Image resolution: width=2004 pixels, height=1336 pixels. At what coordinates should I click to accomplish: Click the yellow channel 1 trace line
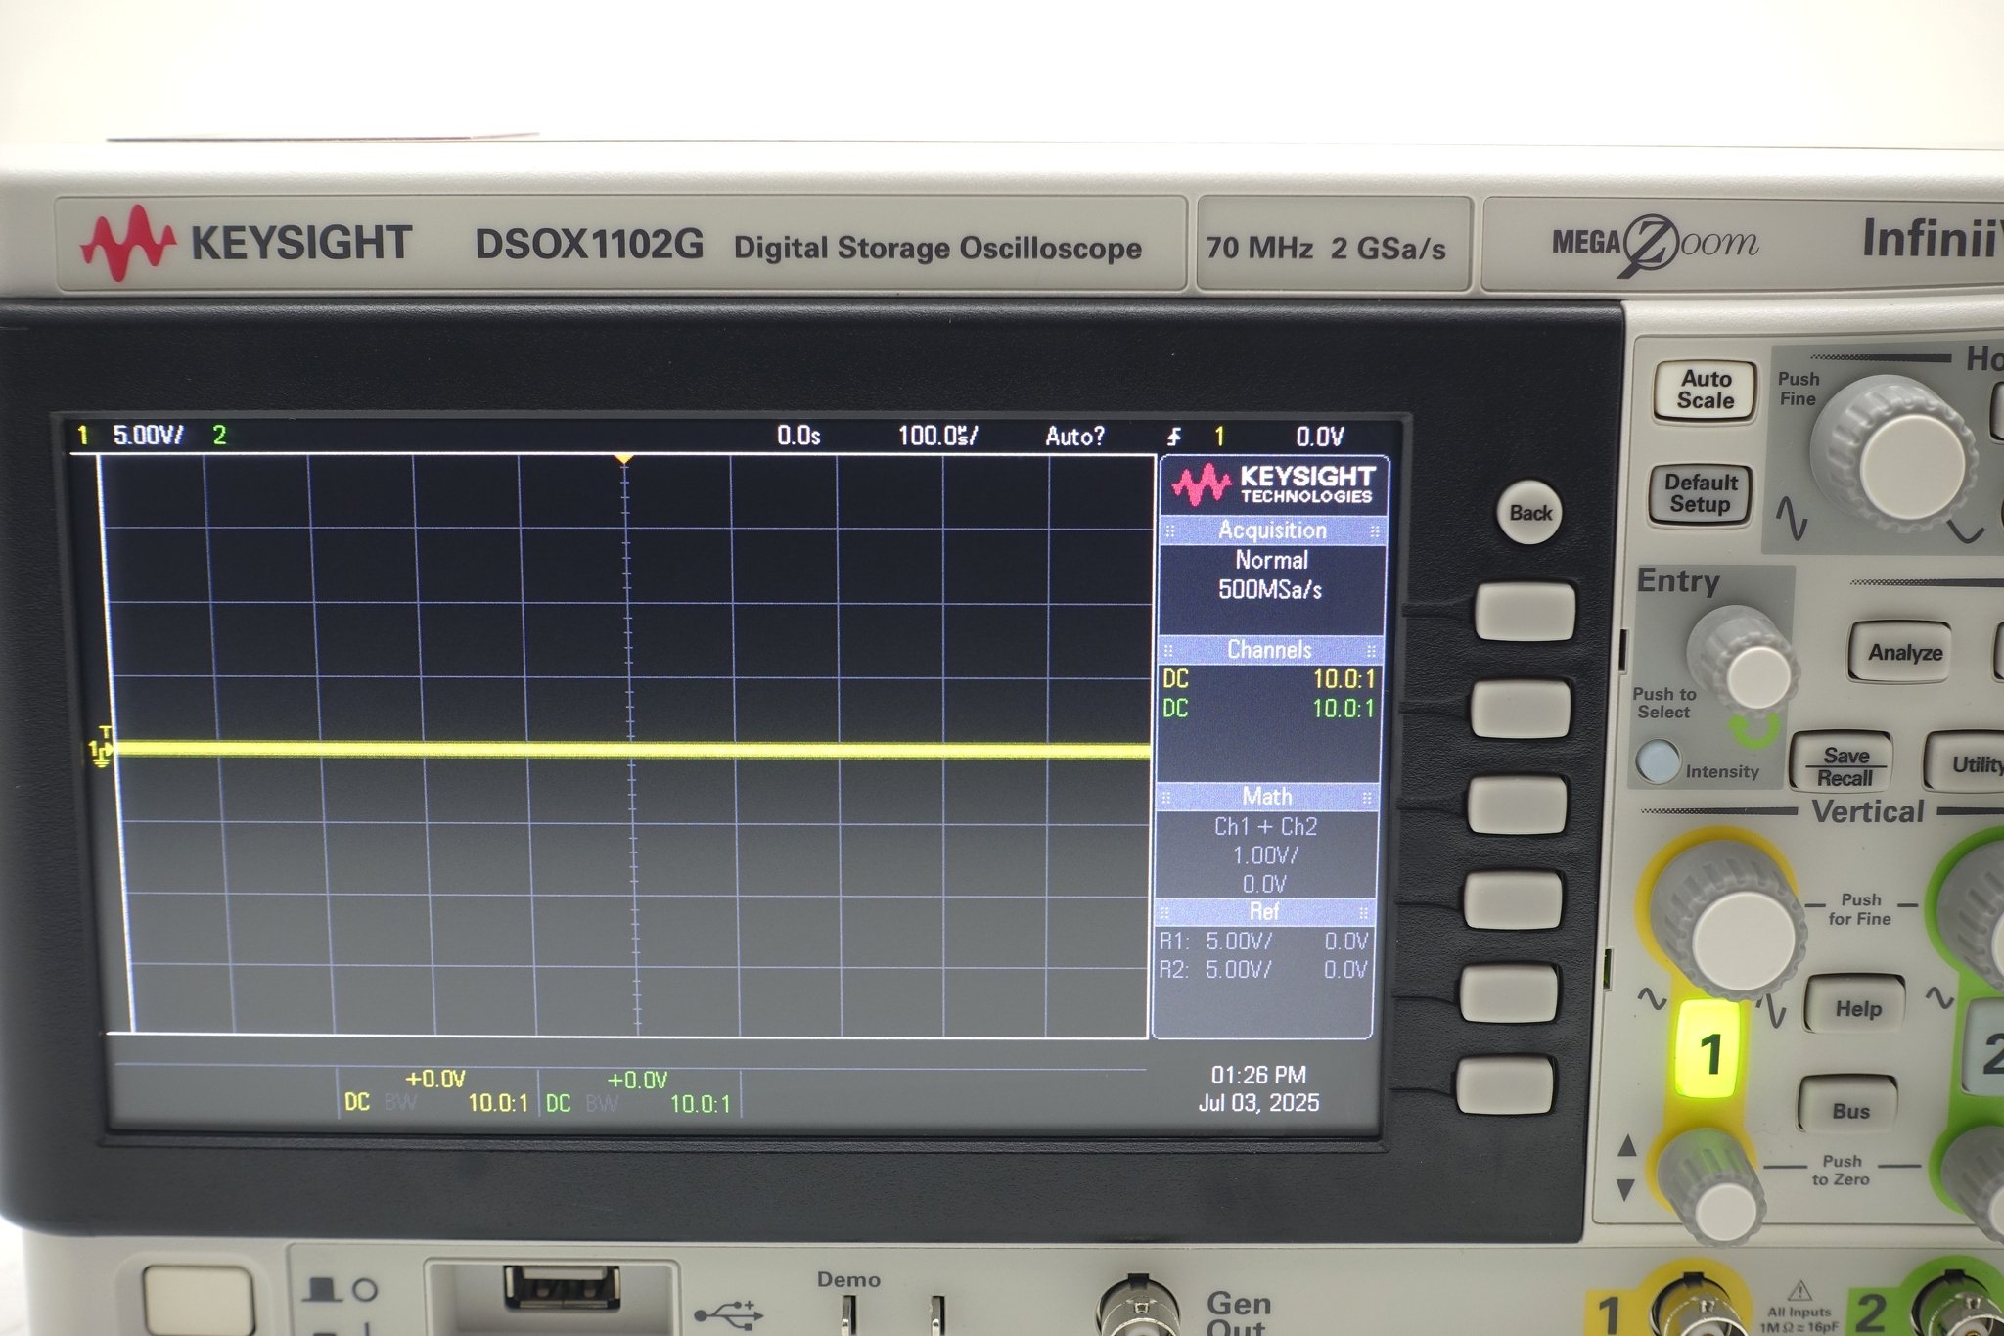tap(632, 751)
